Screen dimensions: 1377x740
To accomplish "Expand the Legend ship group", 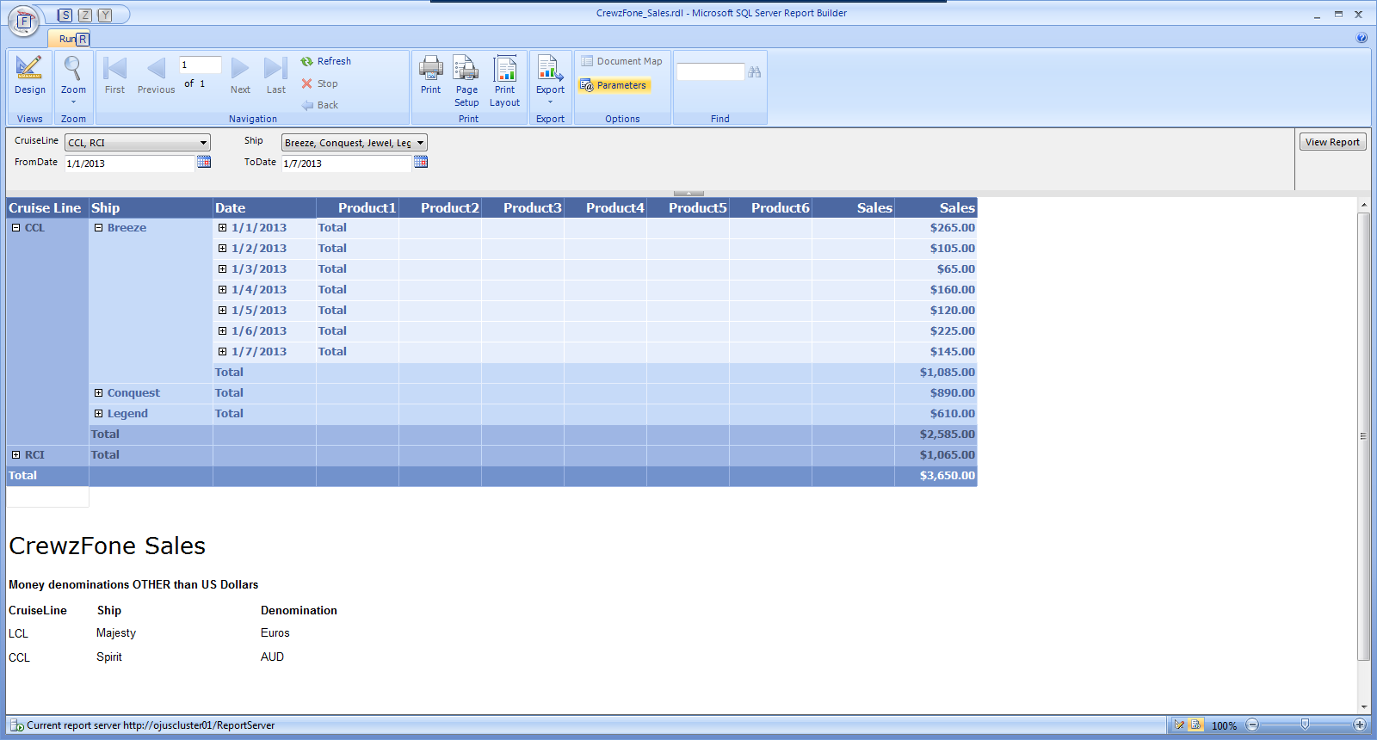I will (x=98, y=414).
